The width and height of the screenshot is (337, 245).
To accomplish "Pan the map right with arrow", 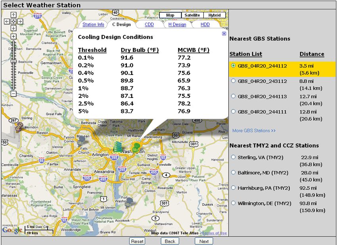I will 20,21.
